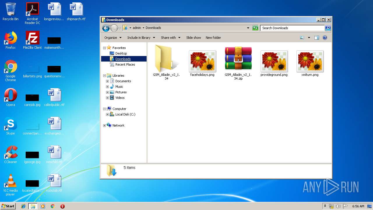Select Desktop in Favorites
Screen dimensions: 373x210
point(121,53)
